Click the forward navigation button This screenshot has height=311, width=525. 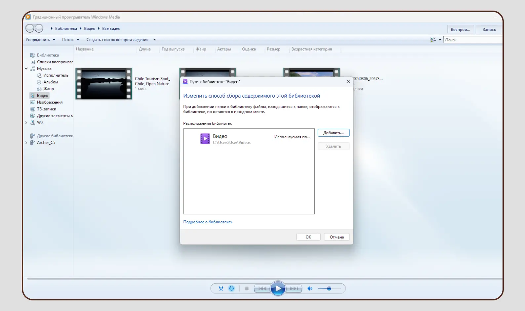coord(39,28)
